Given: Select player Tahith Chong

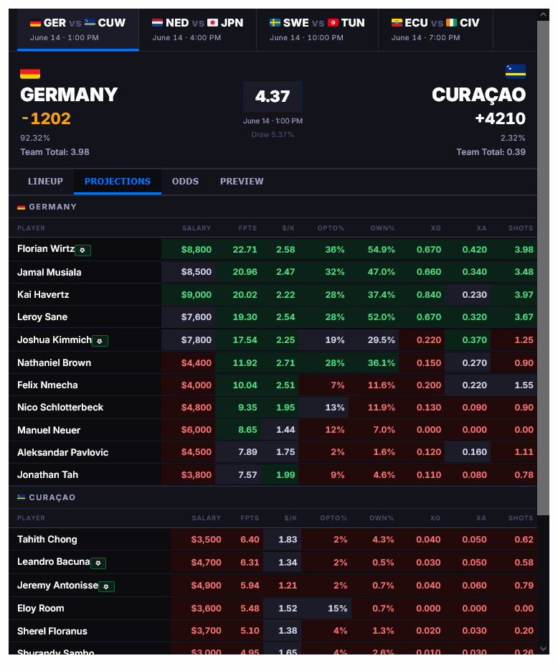Looking at the screenshot, I should tap(47, 539).
